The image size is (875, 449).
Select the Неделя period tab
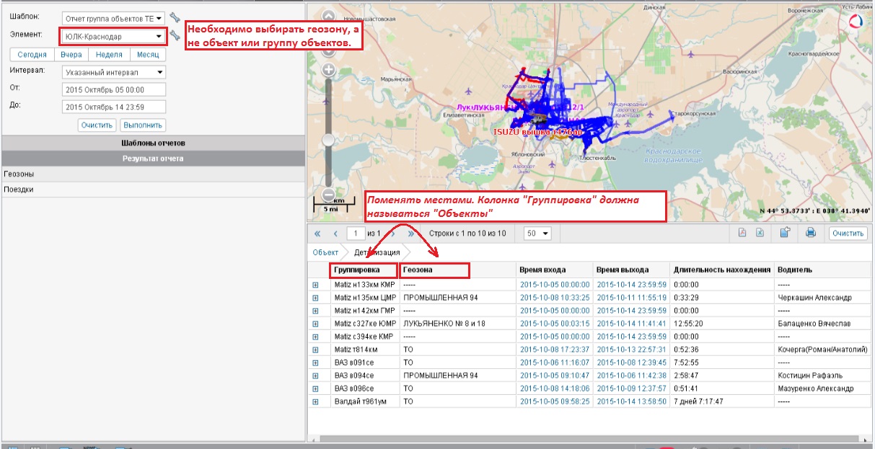[x=109, y=55]
